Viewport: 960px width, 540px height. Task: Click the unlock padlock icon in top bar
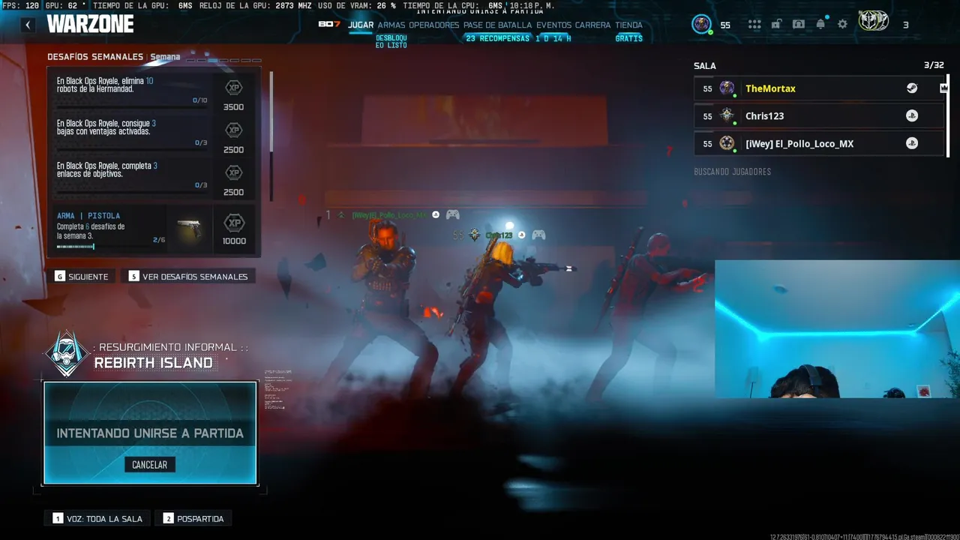coord(776,24)
